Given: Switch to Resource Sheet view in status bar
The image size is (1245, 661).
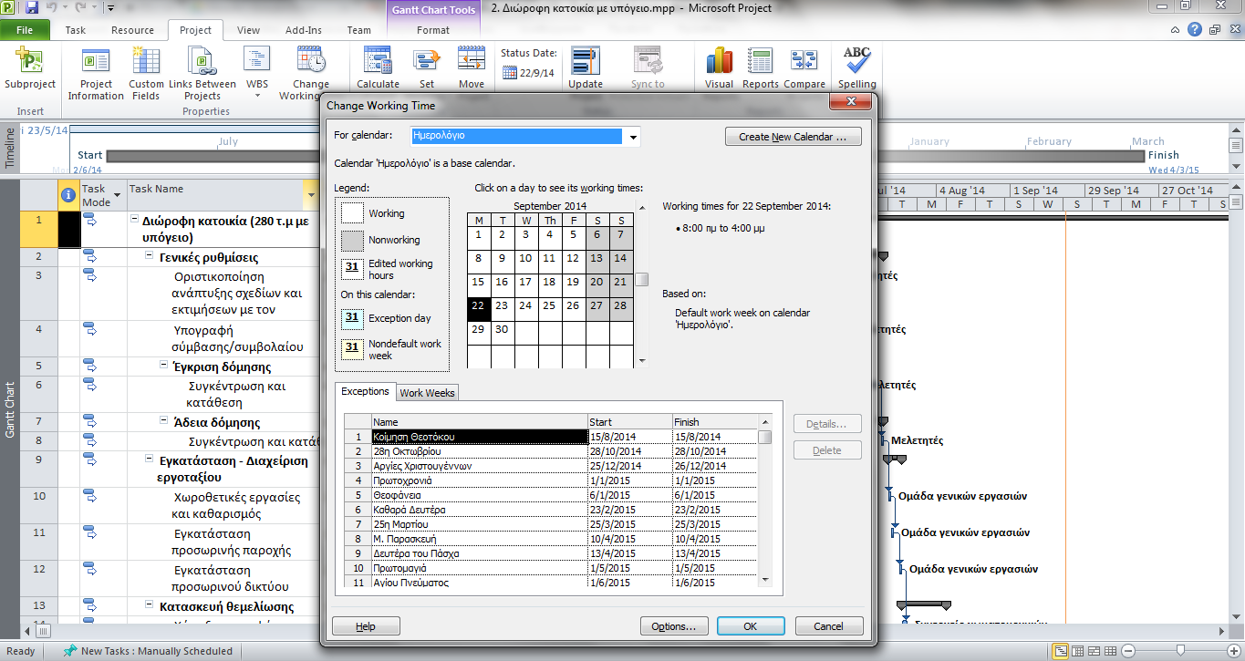Looking at the screenshot, I should tap(1110, 651).
